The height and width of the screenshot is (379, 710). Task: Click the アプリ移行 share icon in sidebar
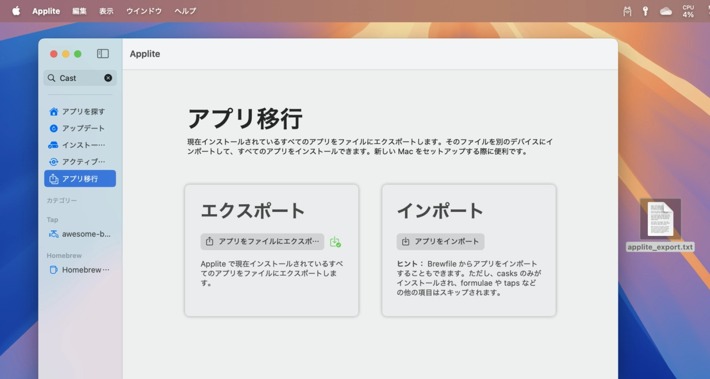click(x=54, y=179)
